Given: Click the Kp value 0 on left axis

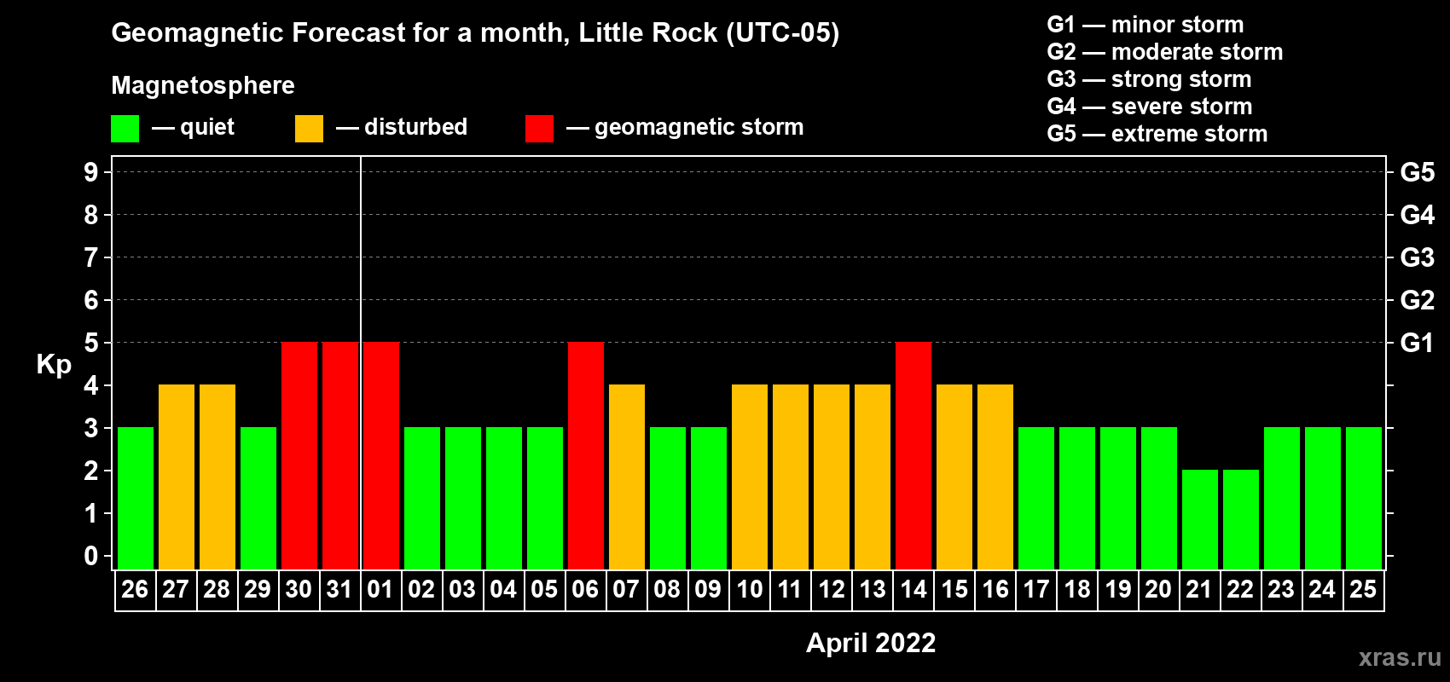Looking at the screenshot, I should [x=91, y=556].
